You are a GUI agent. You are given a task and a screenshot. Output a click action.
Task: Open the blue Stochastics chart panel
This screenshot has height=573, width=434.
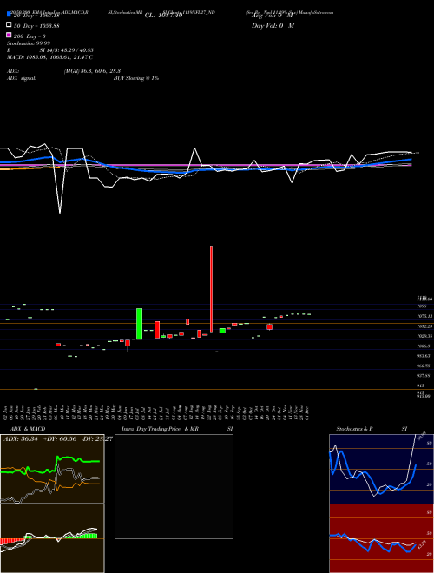[x=381, y=469]
